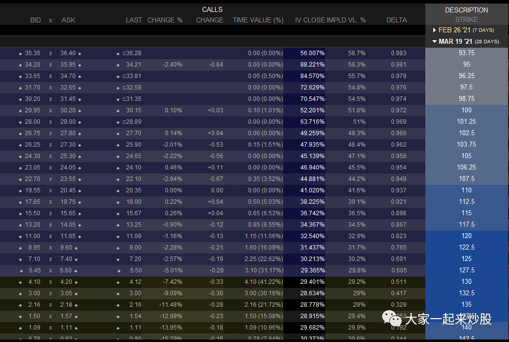Click IV close value 46.940%
Screen dimensions: 509x342
pyautogui.click(x=312, y=168)
